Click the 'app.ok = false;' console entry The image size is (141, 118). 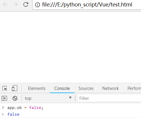tap(25, 108)
